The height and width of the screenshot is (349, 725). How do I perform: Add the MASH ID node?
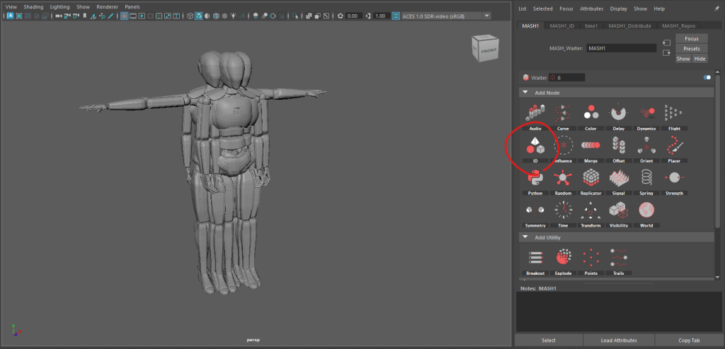pos(535,146)
